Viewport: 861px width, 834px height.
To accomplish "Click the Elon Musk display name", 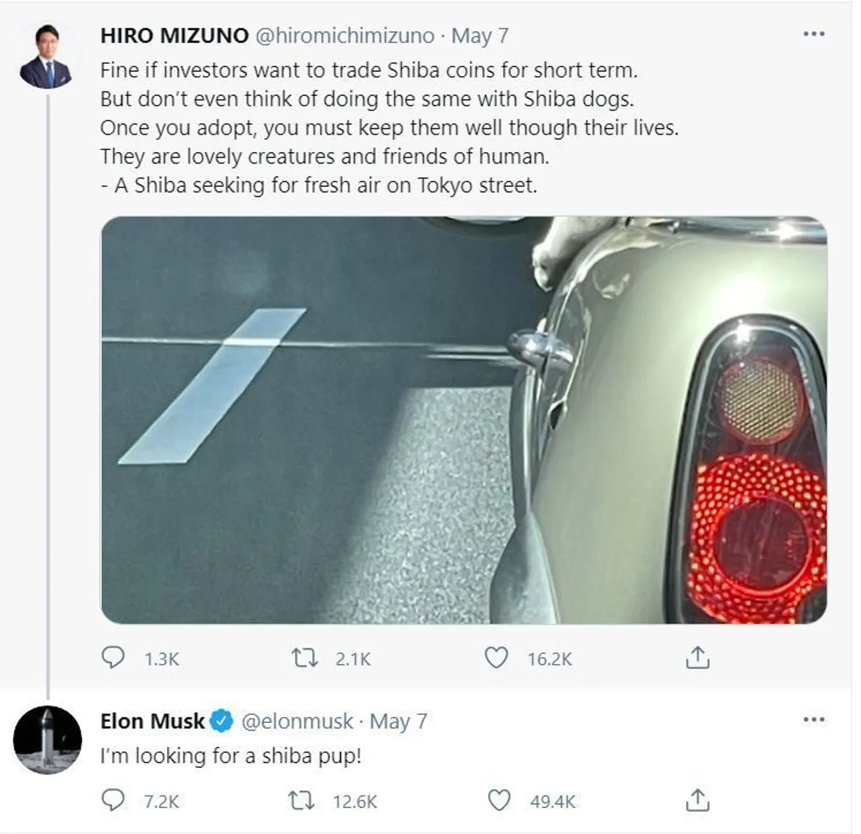I will [152, 721].
